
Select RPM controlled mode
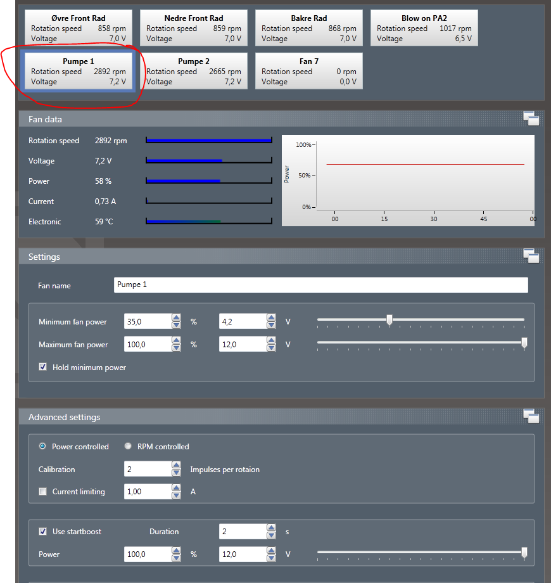tap(127, 446)
